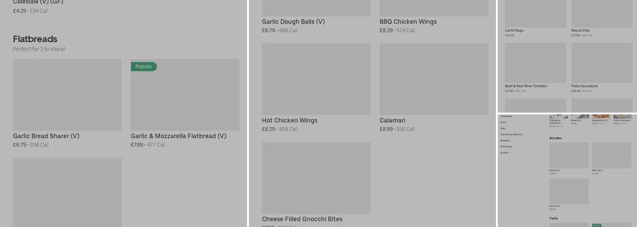Click Popular badge on Garlic & Mozzarella Flatbread
The width and height of the screenshot is (637, 227).
(143, 67)
